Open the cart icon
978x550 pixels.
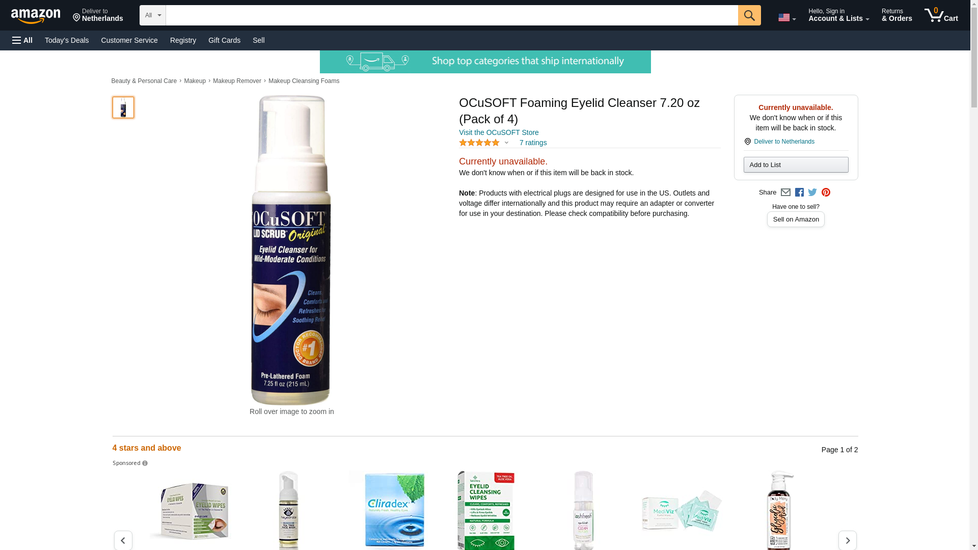pyautogui.click(x=941, y=15)
